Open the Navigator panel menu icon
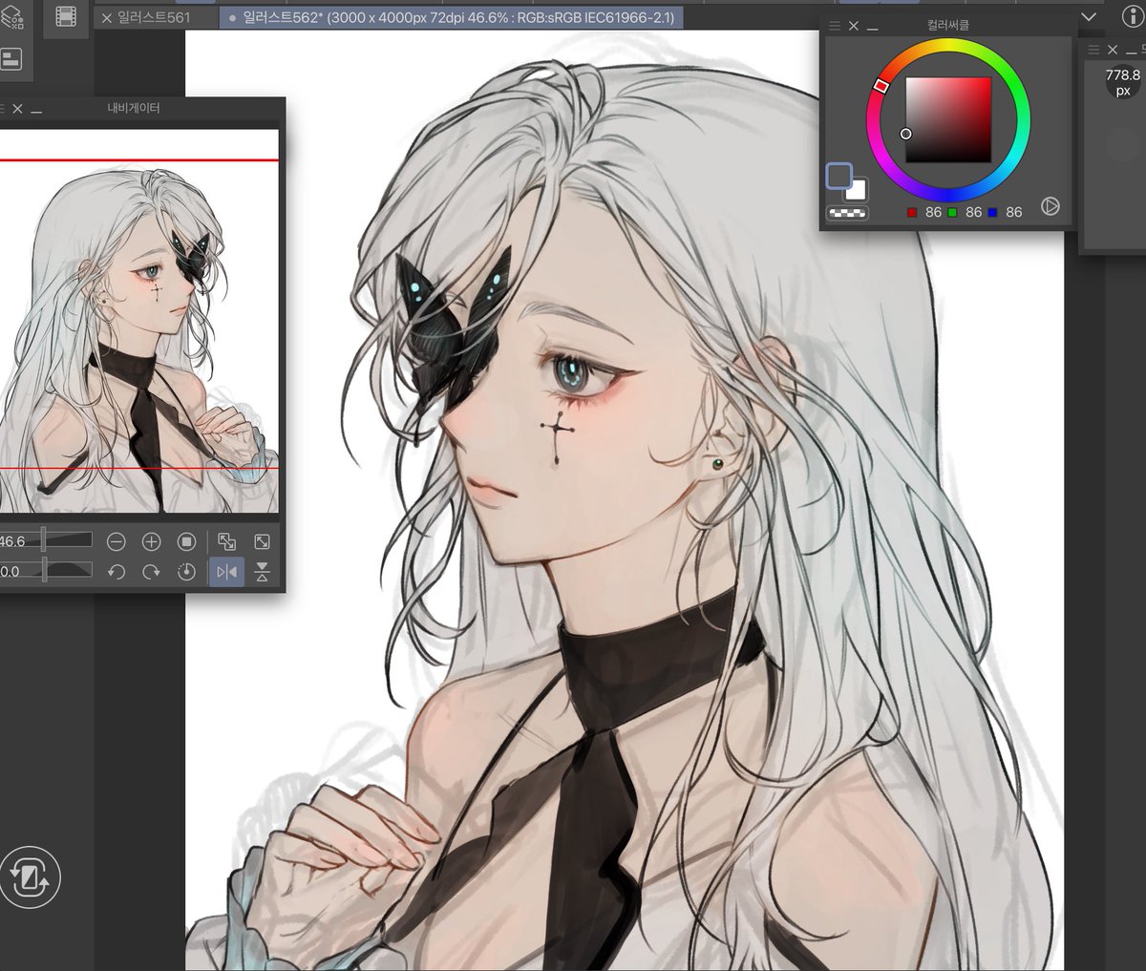1146x971 pixels. [1, 110]
